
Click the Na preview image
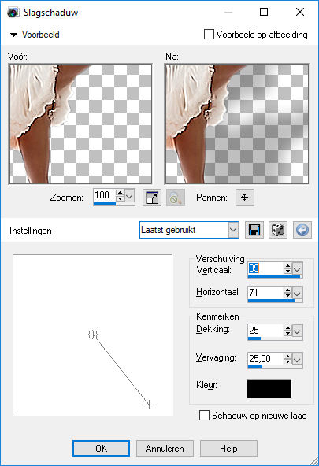(236, 124)
